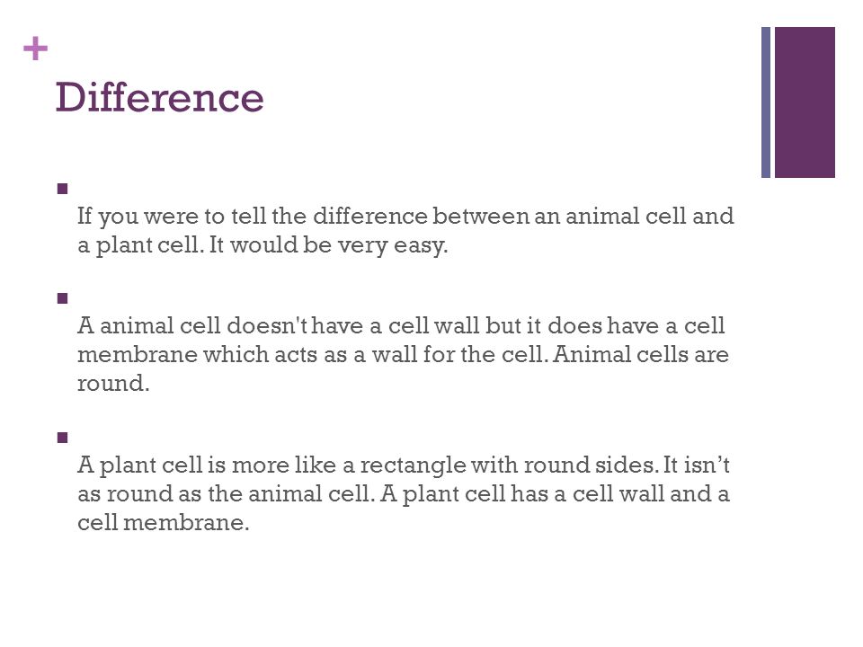
Task: Select the third square bullet marker
Action: pyautogui.click(x=62, y=438)
